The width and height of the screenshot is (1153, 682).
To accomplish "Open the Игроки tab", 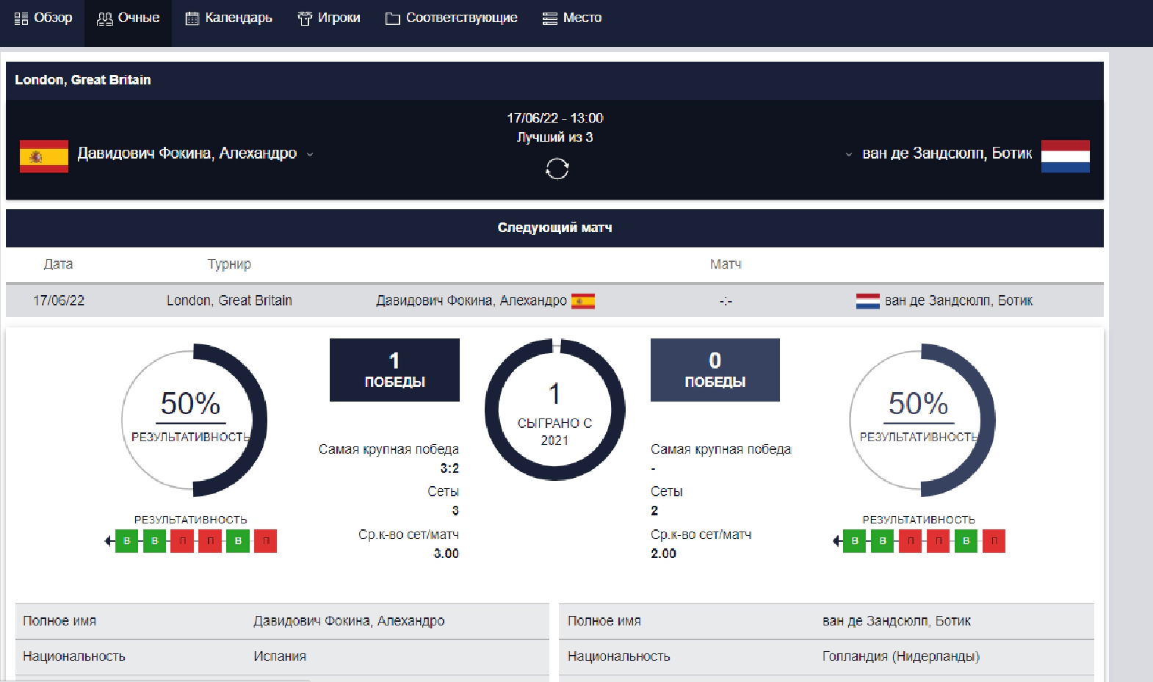I will 328,18.
